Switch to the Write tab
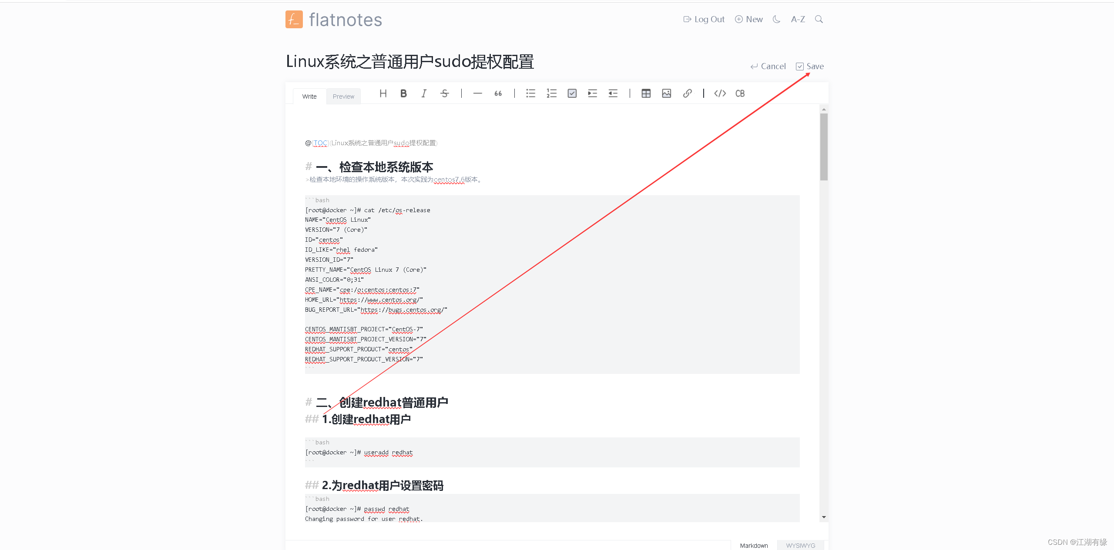Screen dimensions: 1114x550 (x=309, y=97)
